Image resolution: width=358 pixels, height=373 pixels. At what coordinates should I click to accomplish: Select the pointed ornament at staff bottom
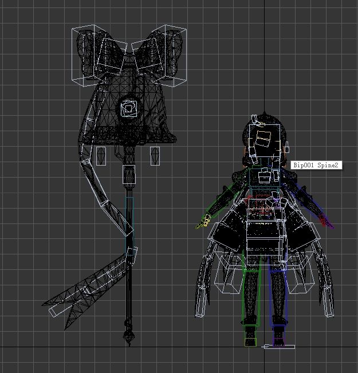click(x=129, y=337)
